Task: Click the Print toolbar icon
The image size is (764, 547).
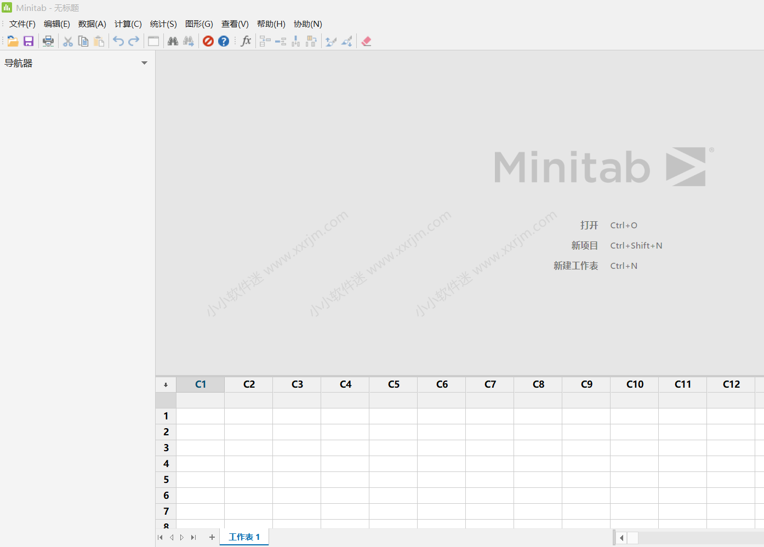Action: point(48,41)
